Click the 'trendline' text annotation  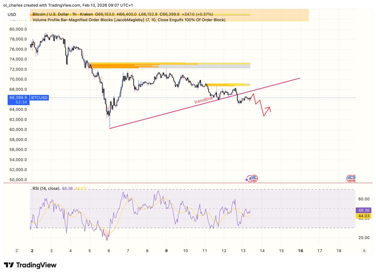204,99
